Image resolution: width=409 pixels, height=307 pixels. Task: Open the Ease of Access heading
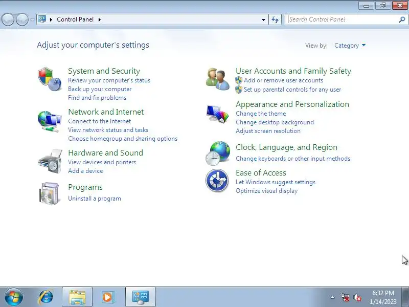point(261,173)
